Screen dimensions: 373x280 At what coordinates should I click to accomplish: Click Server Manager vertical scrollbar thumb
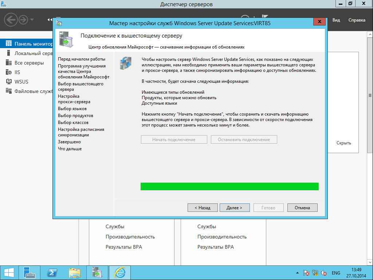pyautogui.click(x=370, y=95)
